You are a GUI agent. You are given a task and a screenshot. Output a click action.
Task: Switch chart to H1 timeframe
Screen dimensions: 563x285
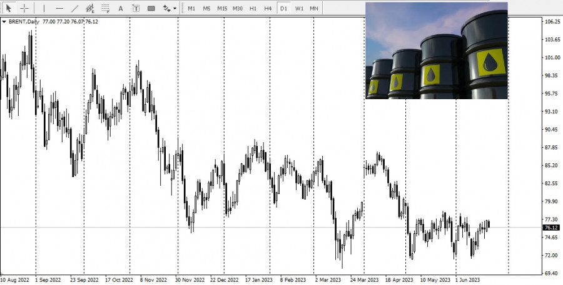coord(253,8)
